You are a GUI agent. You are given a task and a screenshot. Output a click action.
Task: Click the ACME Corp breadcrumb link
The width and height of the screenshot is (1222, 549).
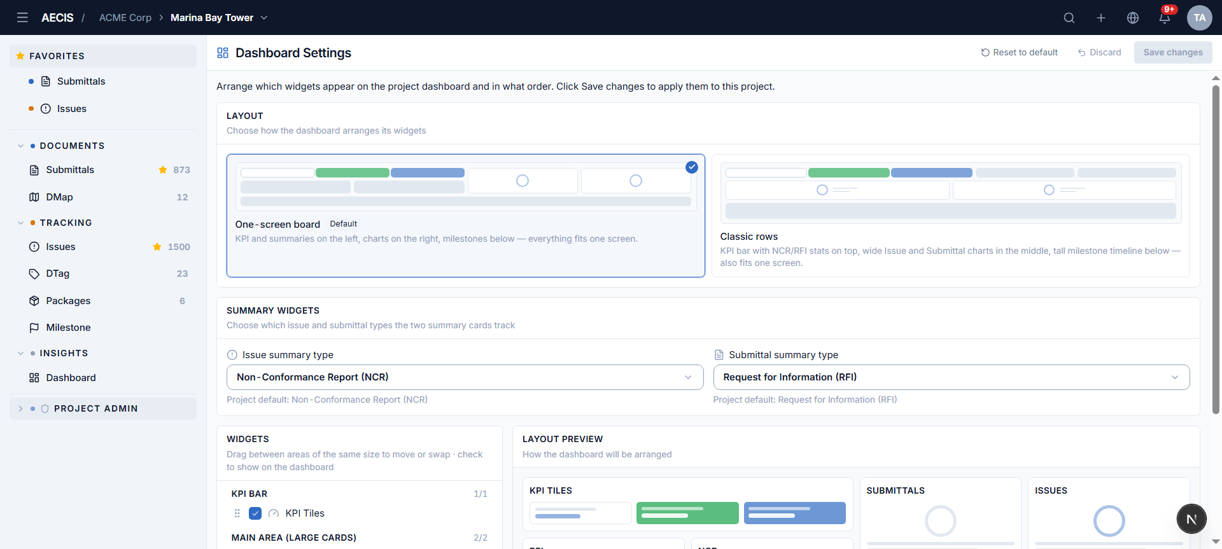(125, 18)
